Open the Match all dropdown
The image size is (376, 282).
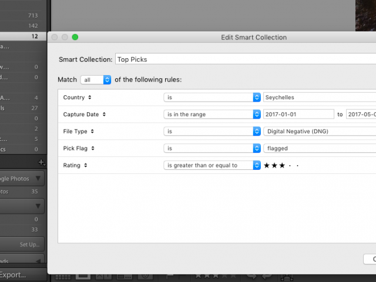[x=96, y=80]
